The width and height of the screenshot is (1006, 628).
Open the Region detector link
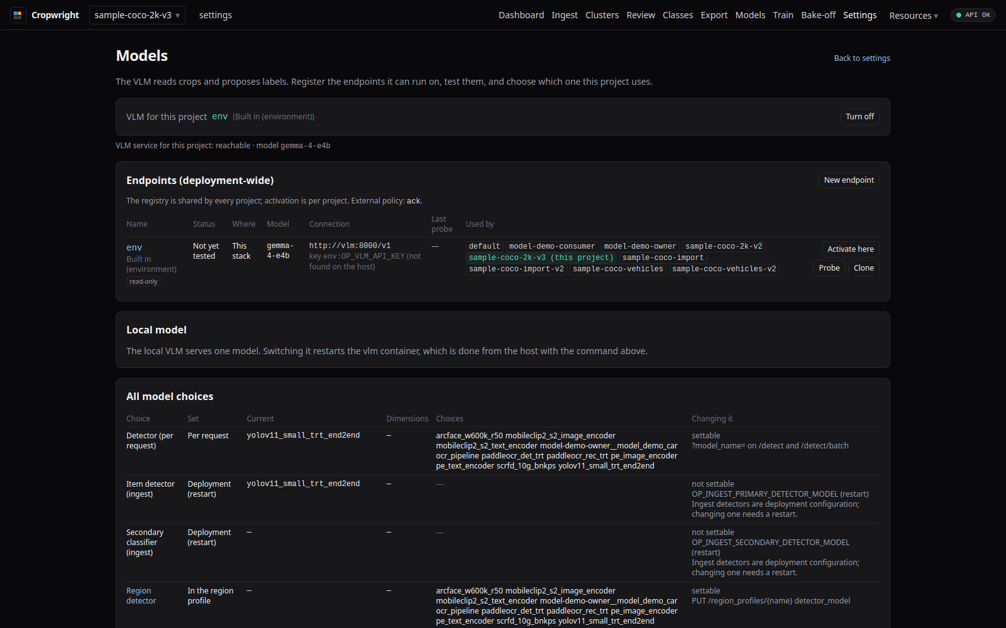(x=141, y=596)
